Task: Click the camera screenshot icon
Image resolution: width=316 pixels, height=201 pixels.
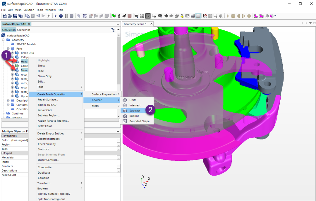Action: 160,16
